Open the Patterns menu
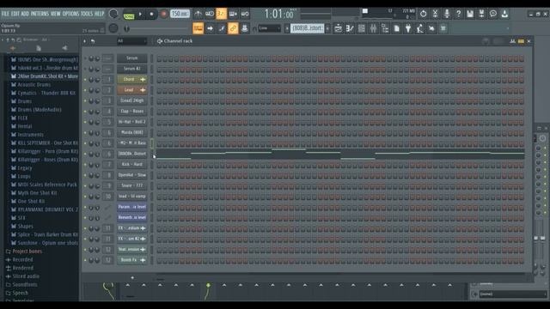 40,14
